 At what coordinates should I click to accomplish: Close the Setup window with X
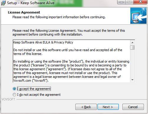point(140,2)
